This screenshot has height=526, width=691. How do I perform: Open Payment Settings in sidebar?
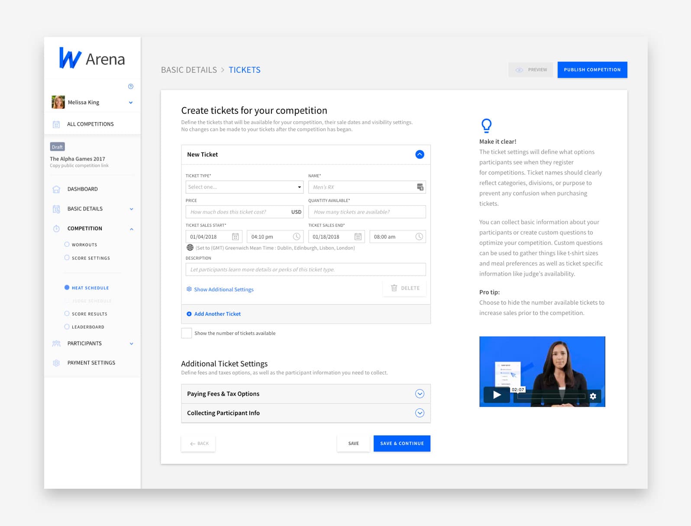coord(91,363)
